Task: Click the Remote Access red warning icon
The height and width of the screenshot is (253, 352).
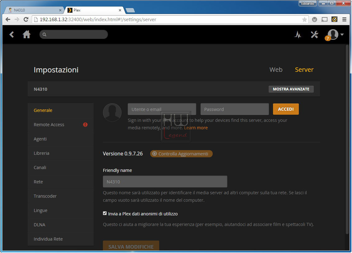Action: pos(85,125)
